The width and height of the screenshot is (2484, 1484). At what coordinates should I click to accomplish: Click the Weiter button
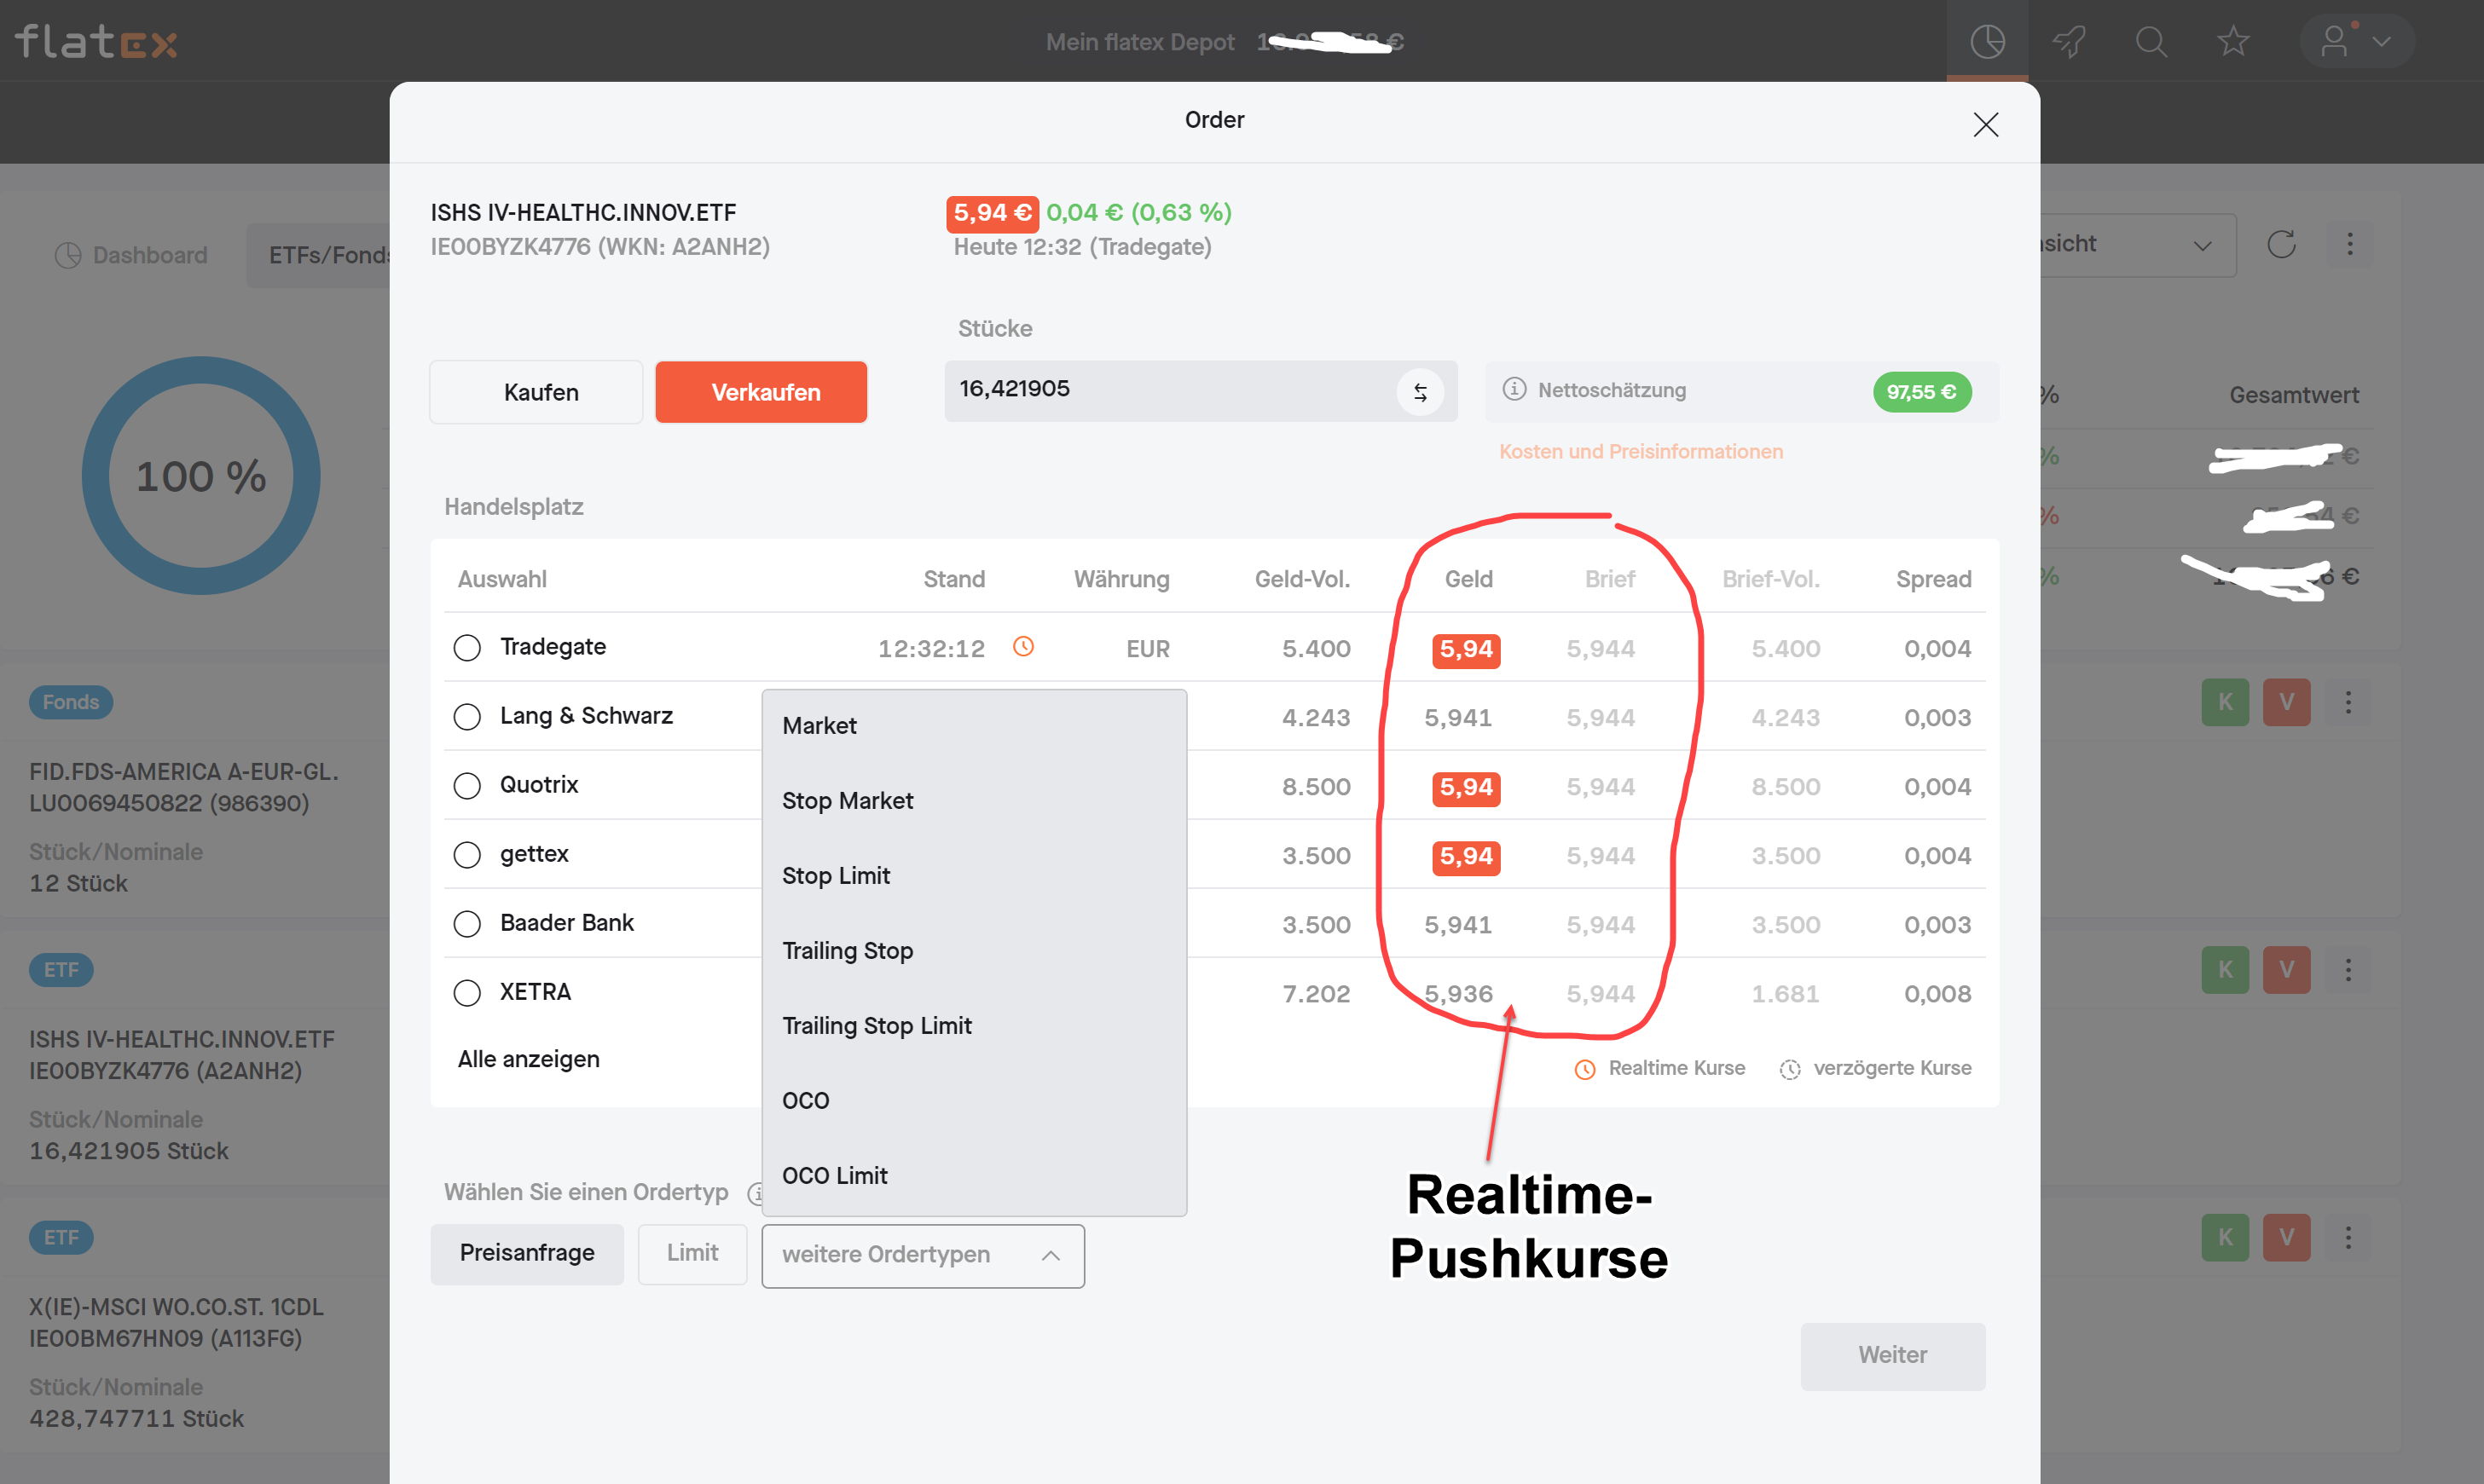1893,1356
